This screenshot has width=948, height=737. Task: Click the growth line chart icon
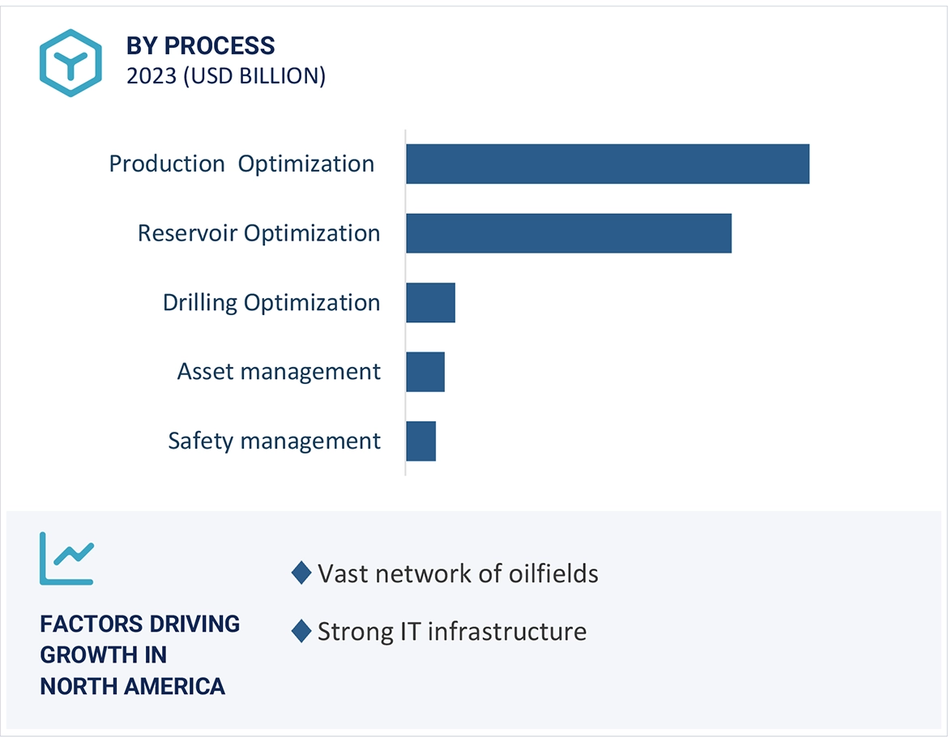point(66,559)
